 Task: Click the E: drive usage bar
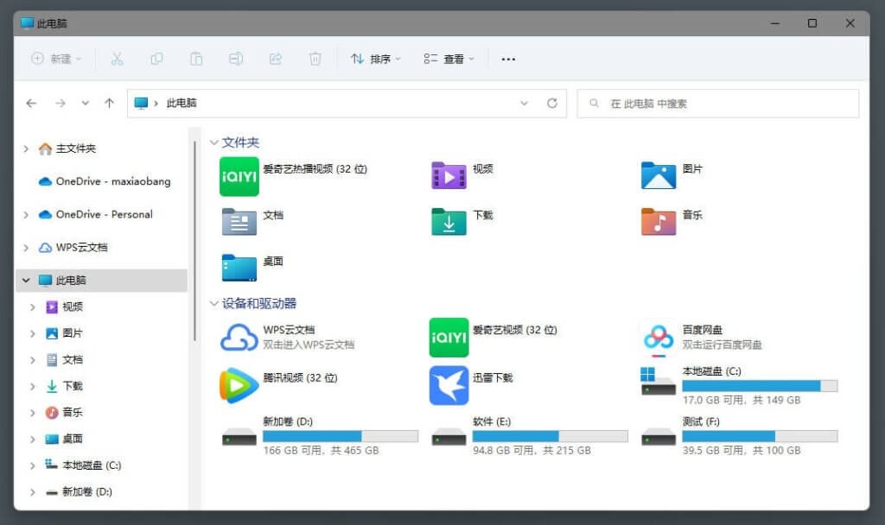(x=551, y=436)
